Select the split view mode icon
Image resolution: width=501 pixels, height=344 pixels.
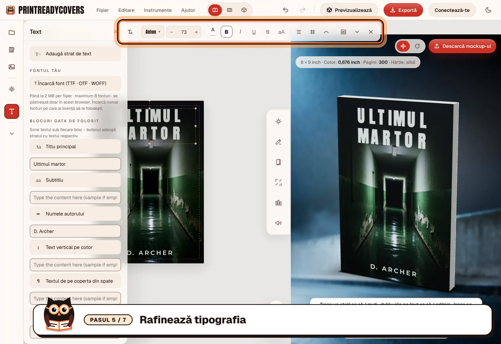point(215,10)
